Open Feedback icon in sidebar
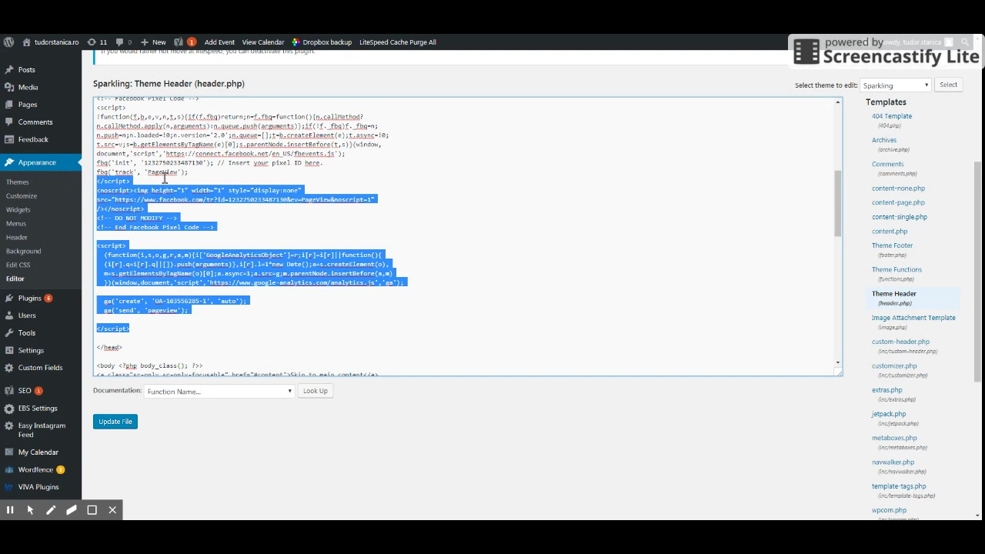The height and width of the screenshot is (554, 985). [x=9, y=140]
